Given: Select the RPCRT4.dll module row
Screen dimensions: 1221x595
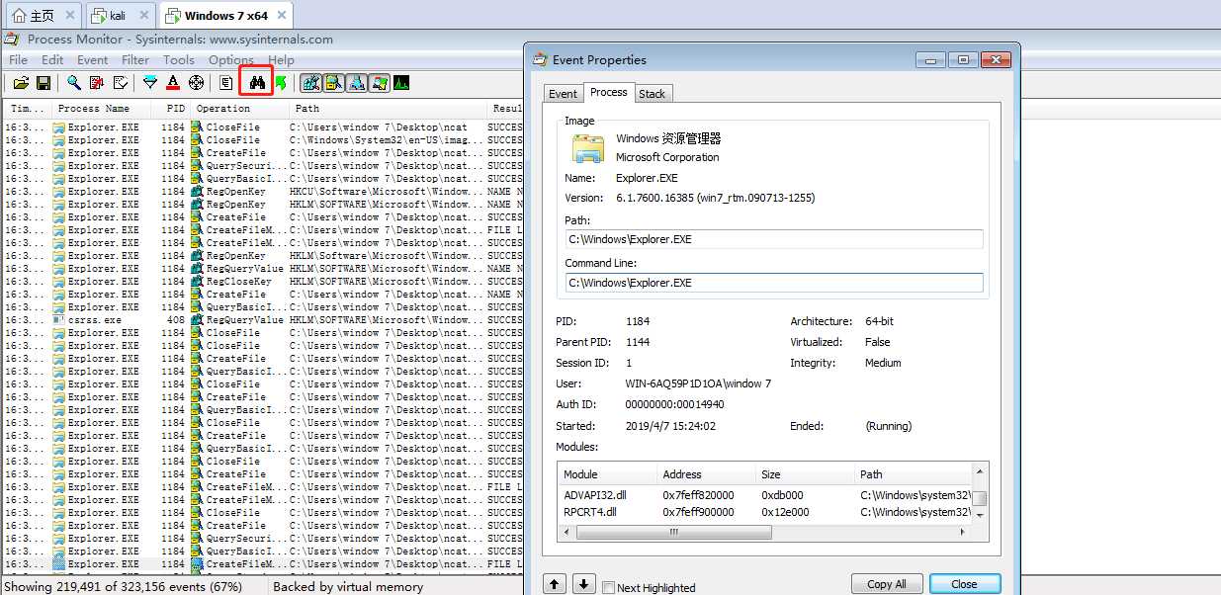Looking at the screenshot, I should pos(764,512).
